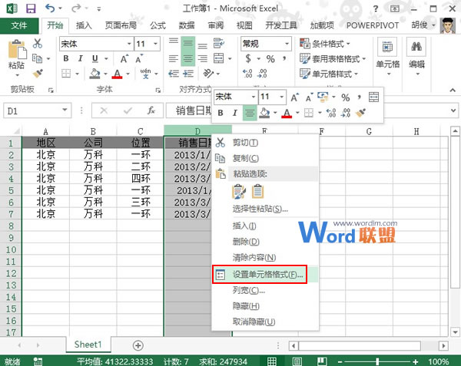Toggle Normal view in status bar
The width and height of the screenshot is (461, 366).
[x=271, y=361]
